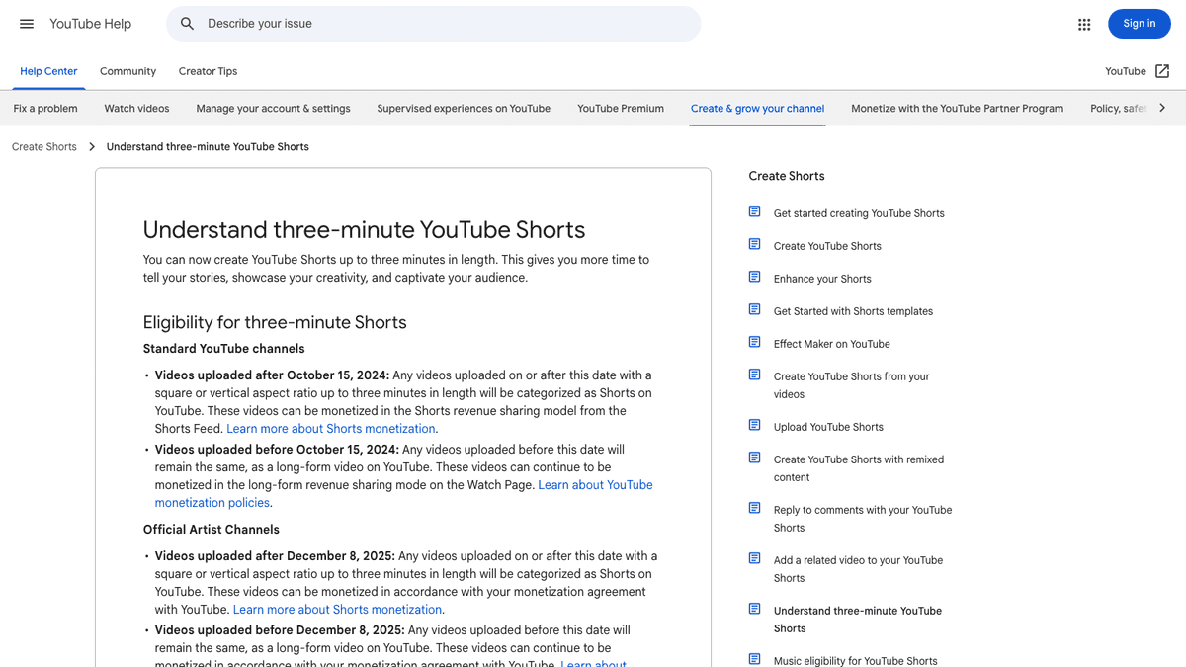
Task: Open Policy, safety topic at nav end
Action: (1118, 109)
